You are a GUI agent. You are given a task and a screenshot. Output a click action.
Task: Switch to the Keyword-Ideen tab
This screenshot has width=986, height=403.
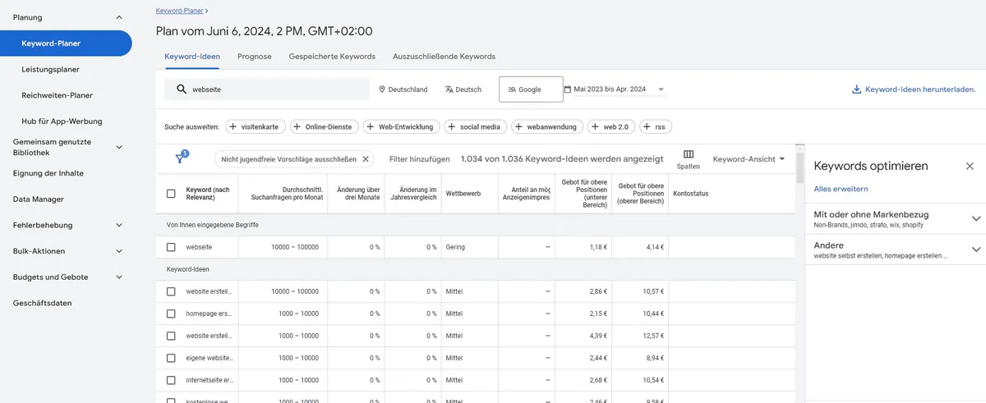[192, 57]
